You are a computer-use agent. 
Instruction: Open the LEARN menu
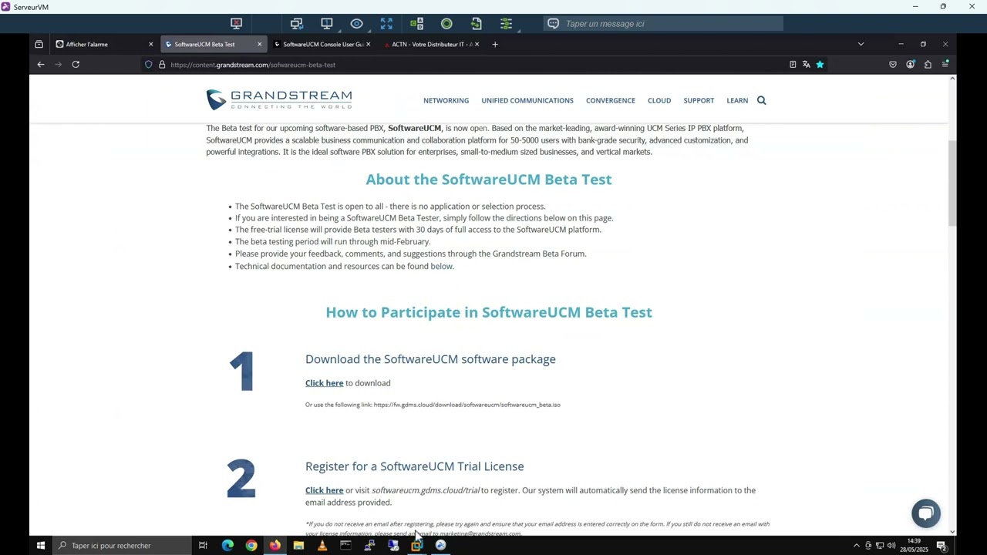pyautogui.click(x=737, y=100)
